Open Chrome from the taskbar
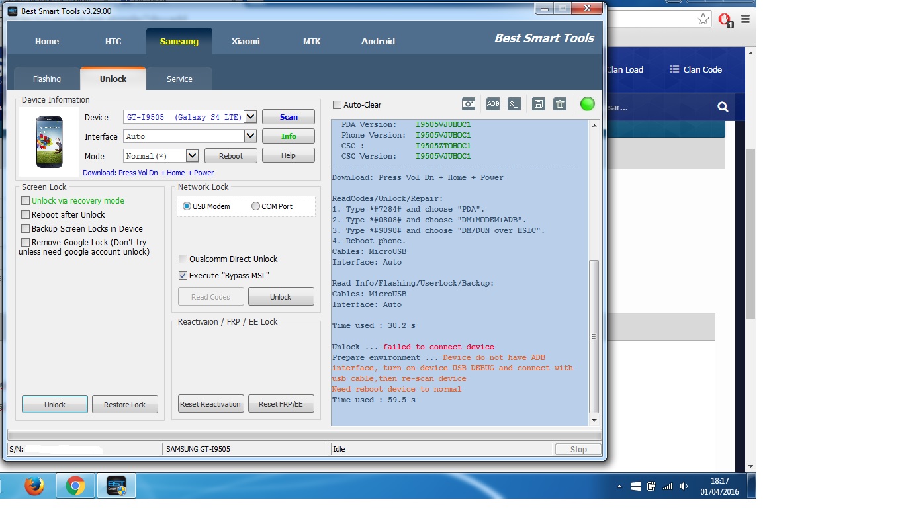This screenshot has width=904, height=508. click(x=75, y=486)
